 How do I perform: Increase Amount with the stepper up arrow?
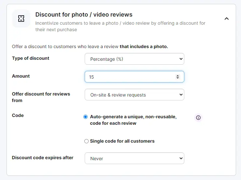(x=178, y=75)
